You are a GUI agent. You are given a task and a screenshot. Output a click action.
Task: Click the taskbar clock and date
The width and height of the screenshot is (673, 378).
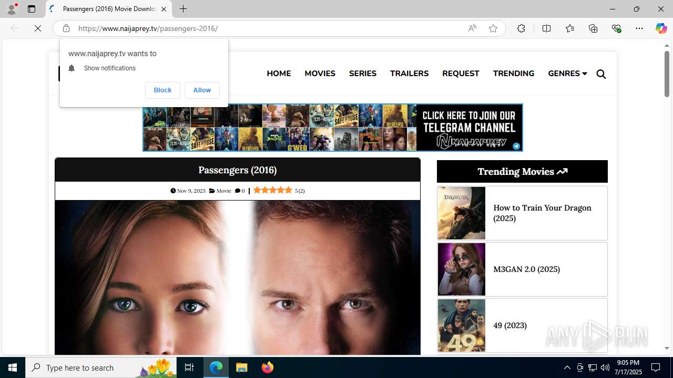tap(628, 367)
